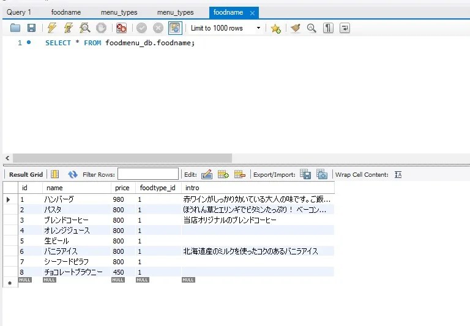
Task: Execute statement under cursor lightning icon
Action: [69, 28]
